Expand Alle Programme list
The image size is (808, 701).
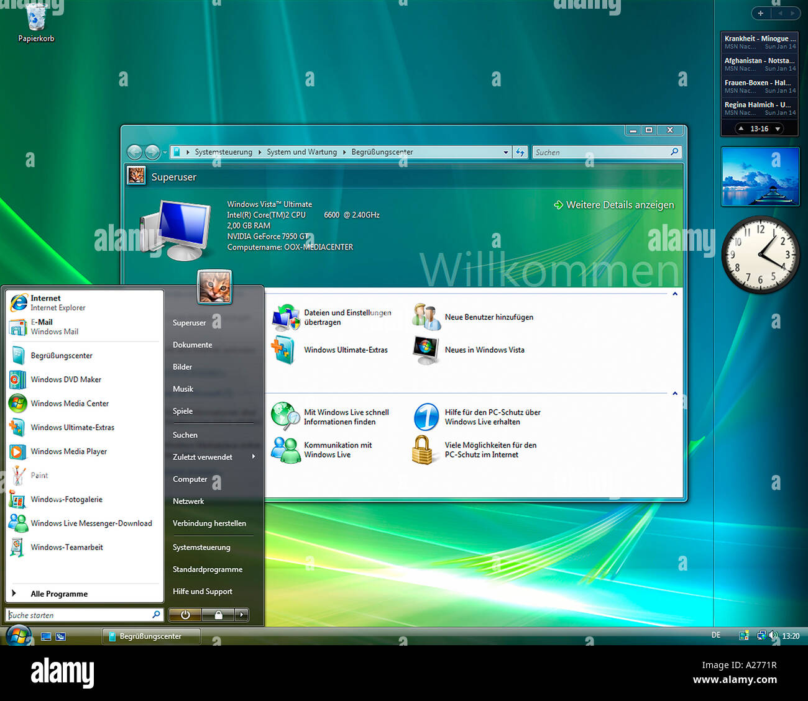pyautogui.click(x=85, y=594)
